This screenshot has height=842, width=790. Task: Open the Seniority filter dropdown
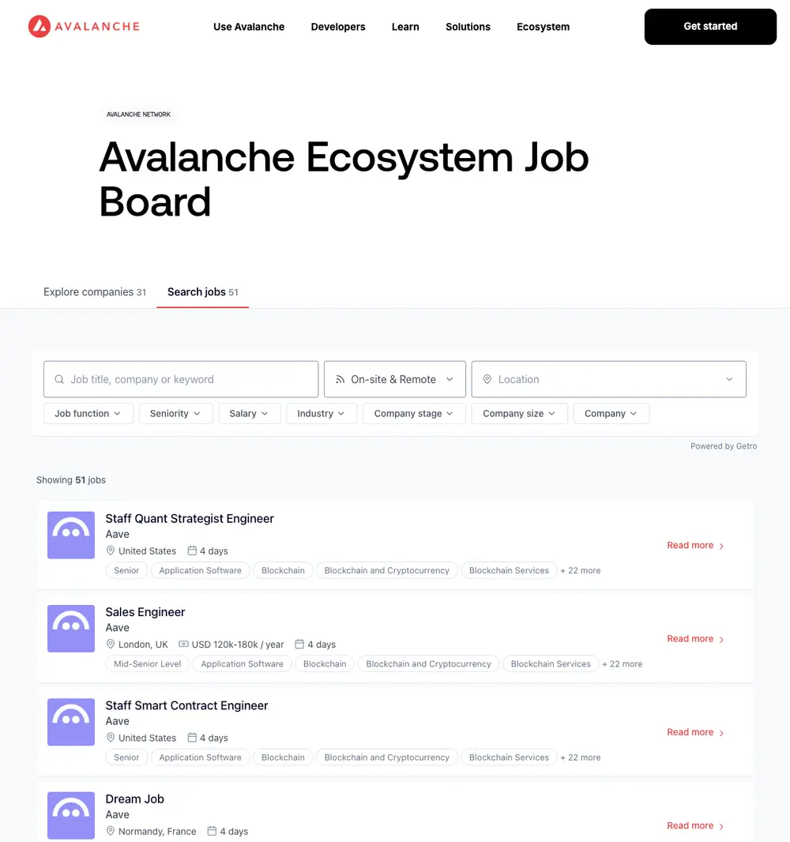click(175, 413)
